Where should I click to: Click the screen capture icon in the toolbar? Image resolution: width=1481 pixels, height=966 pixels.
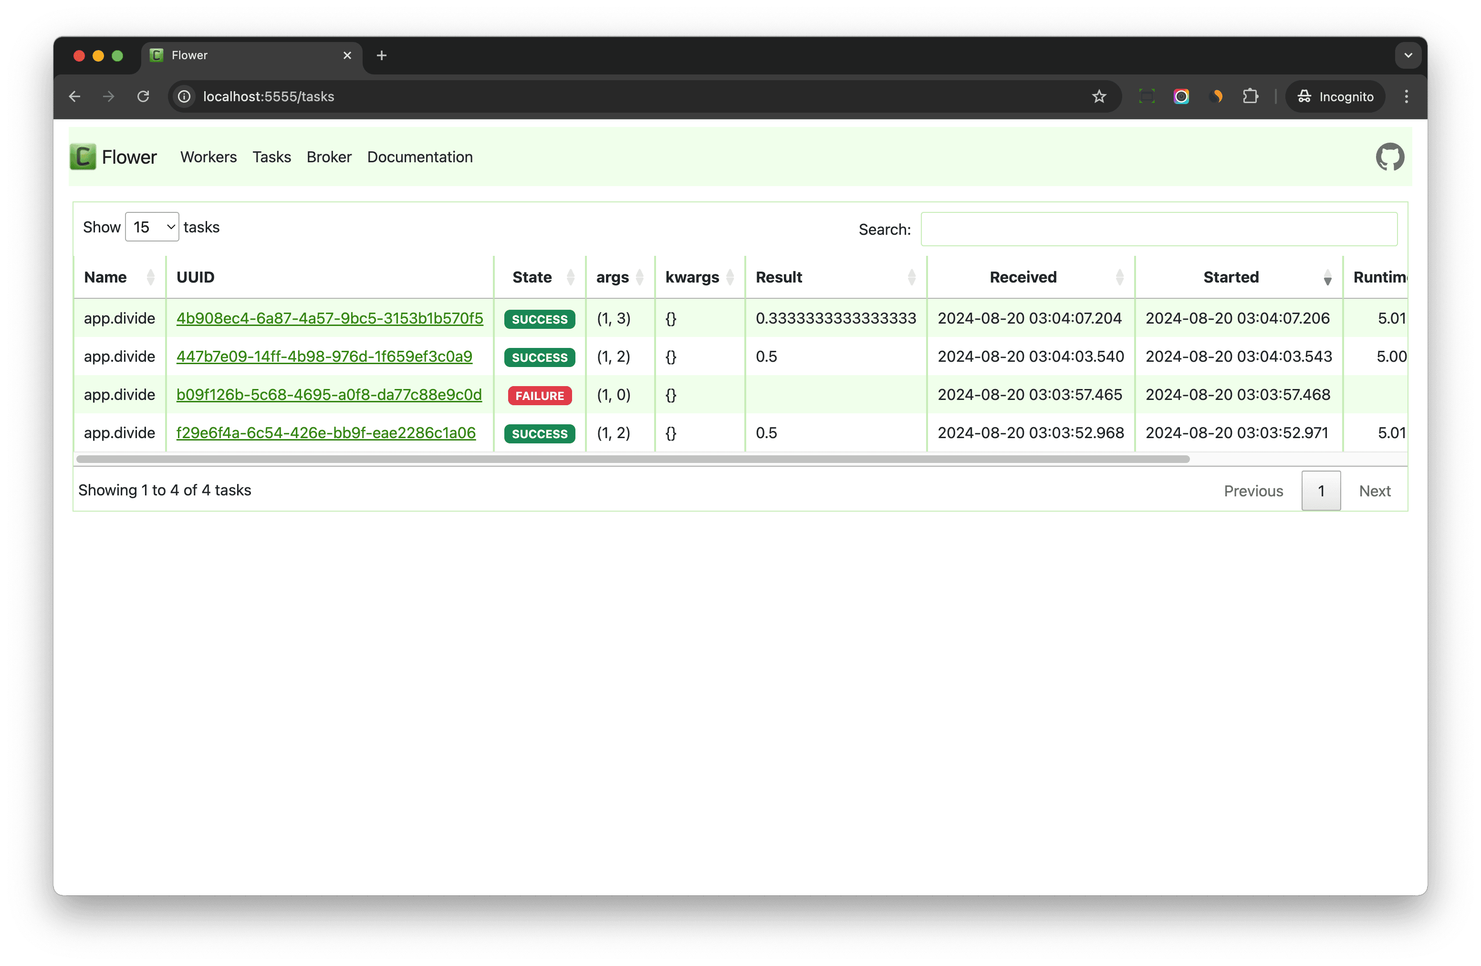tap(1146, 96)
